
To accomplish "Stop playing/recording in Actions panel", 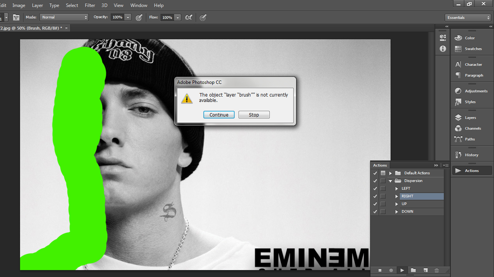I will 380,270.
